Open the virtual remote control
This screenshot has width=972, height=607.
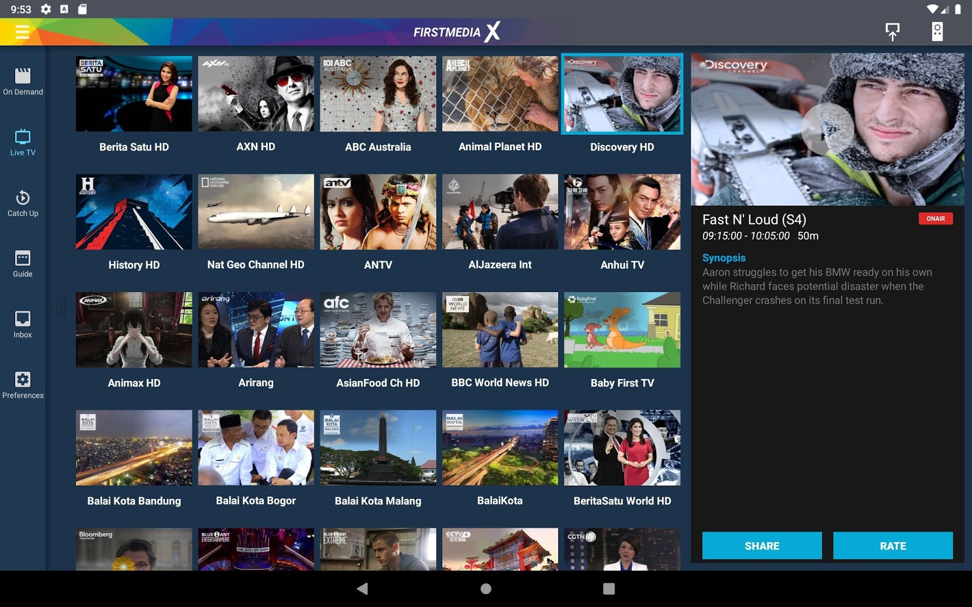coord(936,32)
